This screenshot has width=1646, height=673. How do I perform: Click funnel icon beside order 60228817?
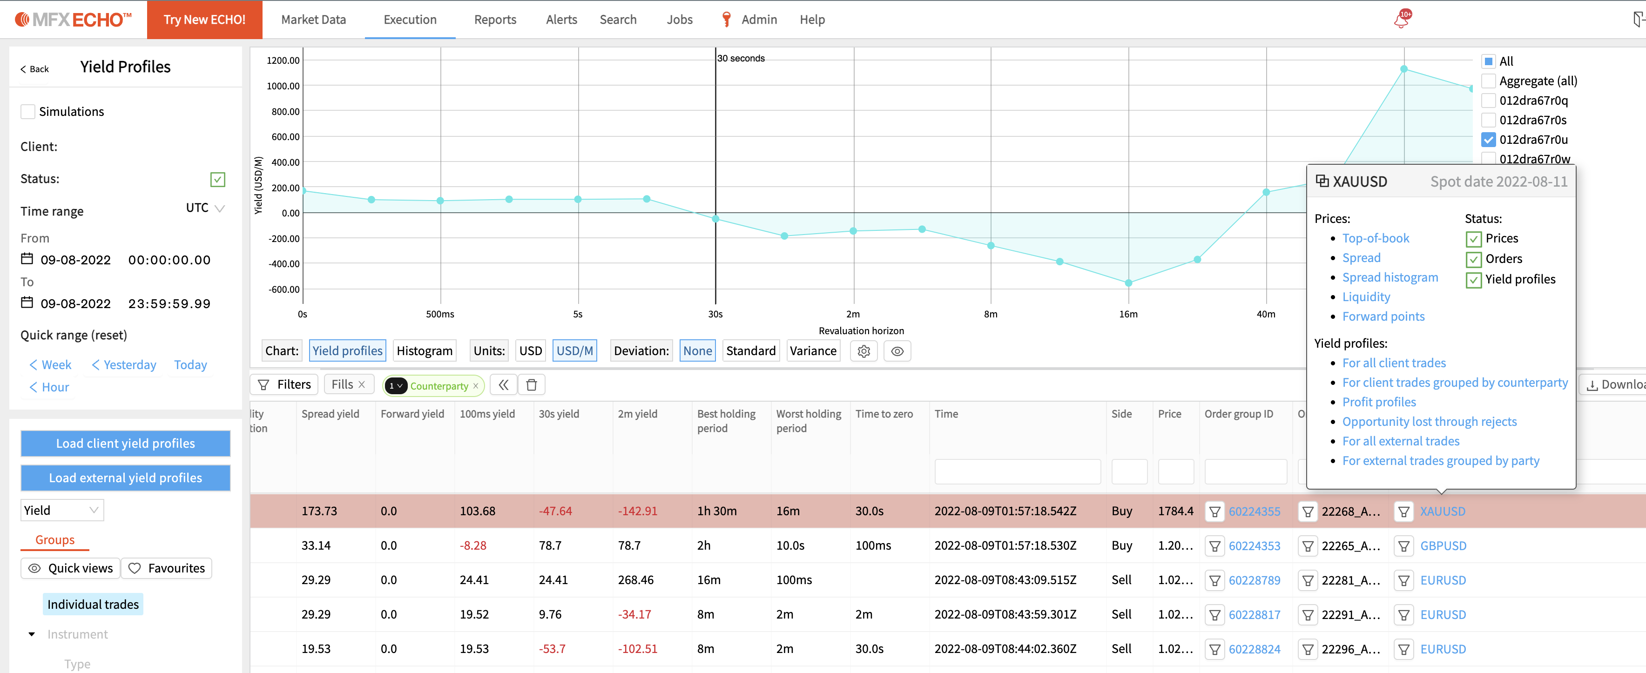[1214, 615]
